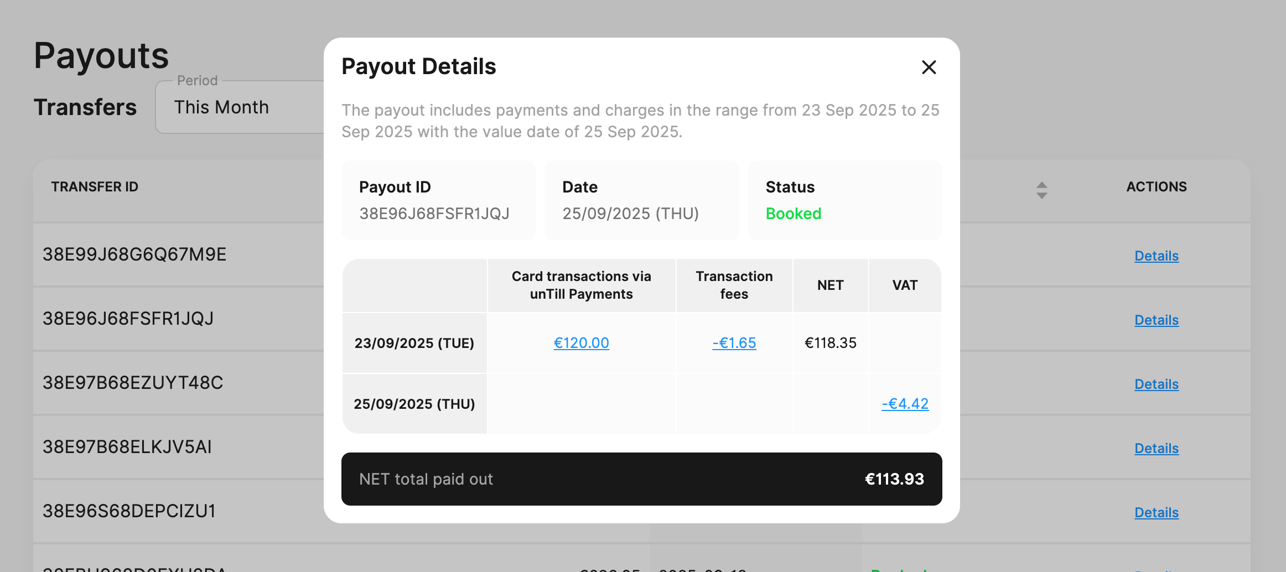Screen dimensions: 1286x572
Task: Open Details for transfer 38E97B68EZUYT48C
Action: tap(1156, 384)
